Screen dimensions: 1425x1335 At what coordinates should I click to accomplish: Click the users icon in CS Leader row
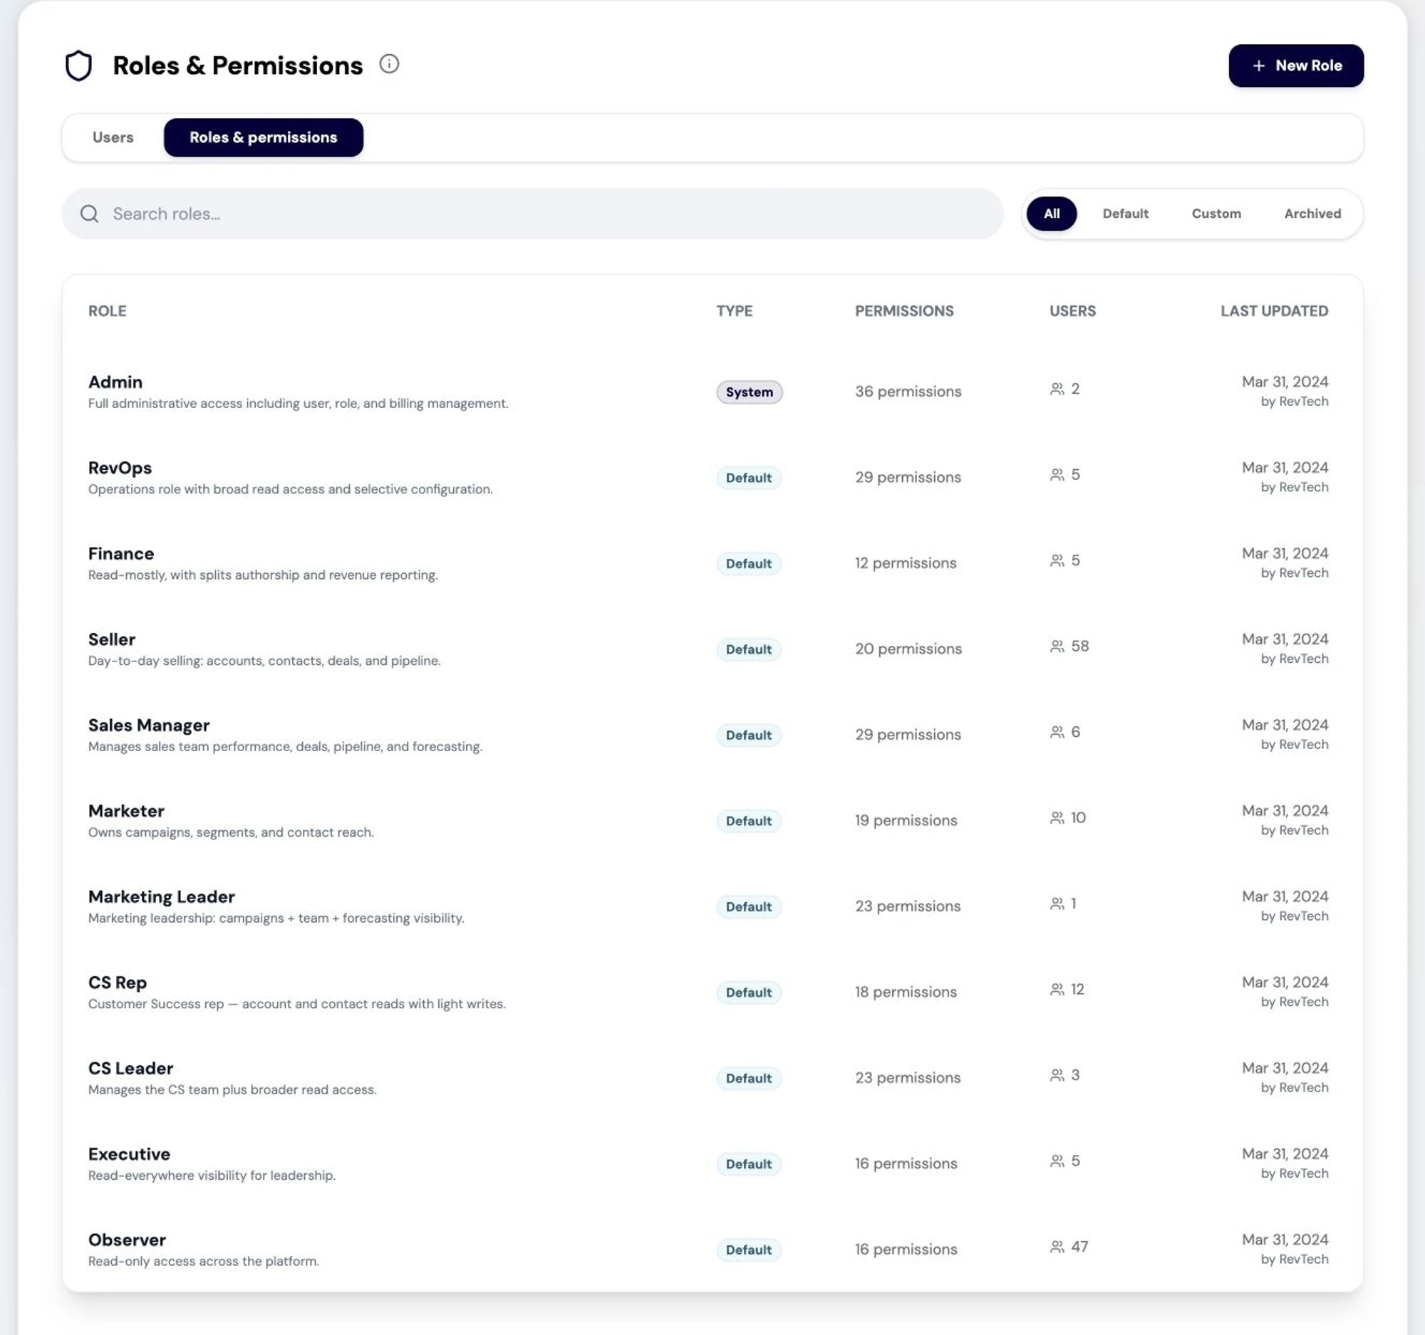(x=1057, y=1075)
